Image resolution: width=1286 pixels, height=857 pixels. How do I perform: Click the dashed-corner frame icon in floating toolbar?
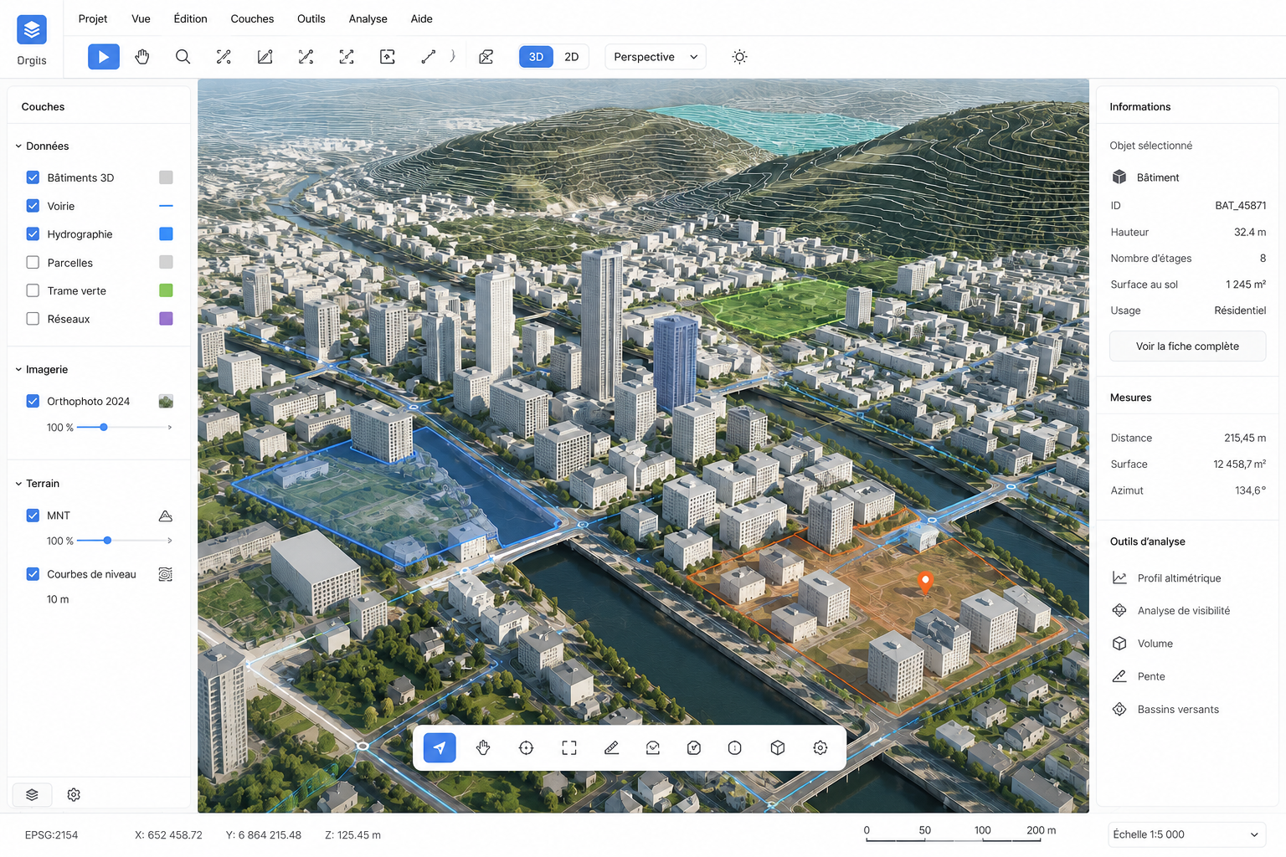coord(569,747)
